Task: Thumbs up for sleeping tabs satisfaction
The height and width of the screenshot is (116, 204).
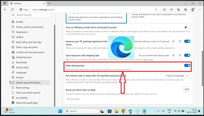Action: [173, 55]
